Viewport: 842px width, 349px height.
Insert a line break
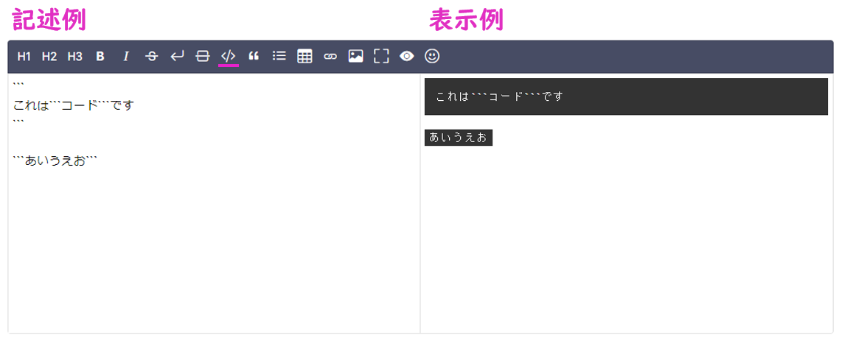(177, 56)
